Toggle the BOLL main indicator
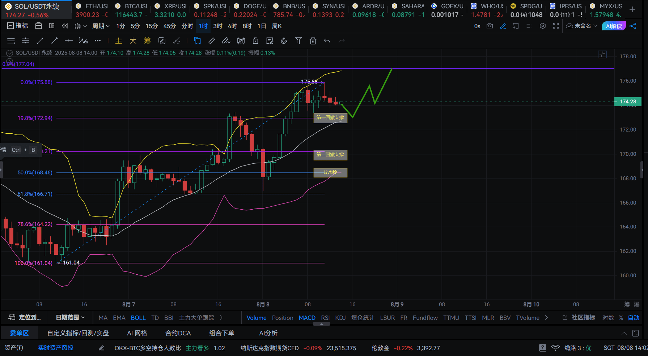648x356 pixels. click(x=138, y=318)
